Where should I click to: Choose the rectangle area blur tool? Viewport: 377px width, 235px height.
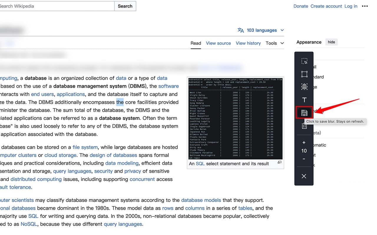pos(304,74)
